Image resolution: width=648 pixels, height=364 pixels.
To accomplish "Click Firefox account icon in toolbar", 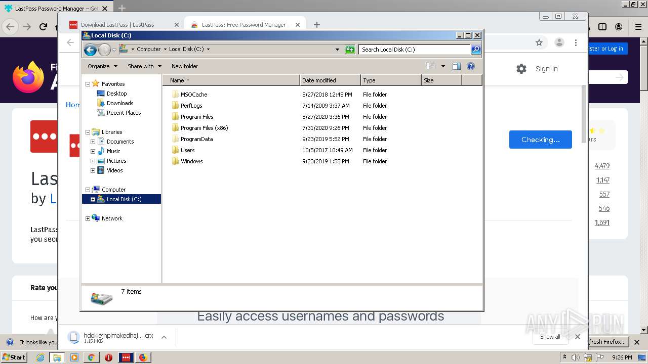I will click(619, 27).
